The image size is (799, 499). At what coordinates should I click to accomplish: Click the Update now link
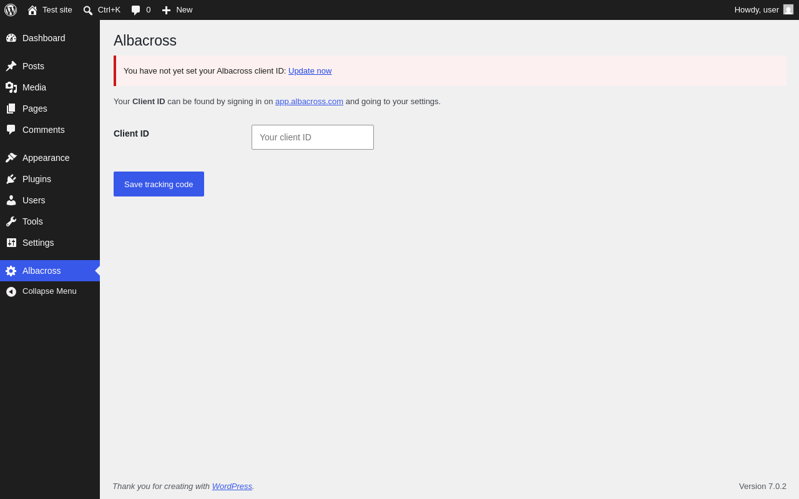[x=310, y=71]
